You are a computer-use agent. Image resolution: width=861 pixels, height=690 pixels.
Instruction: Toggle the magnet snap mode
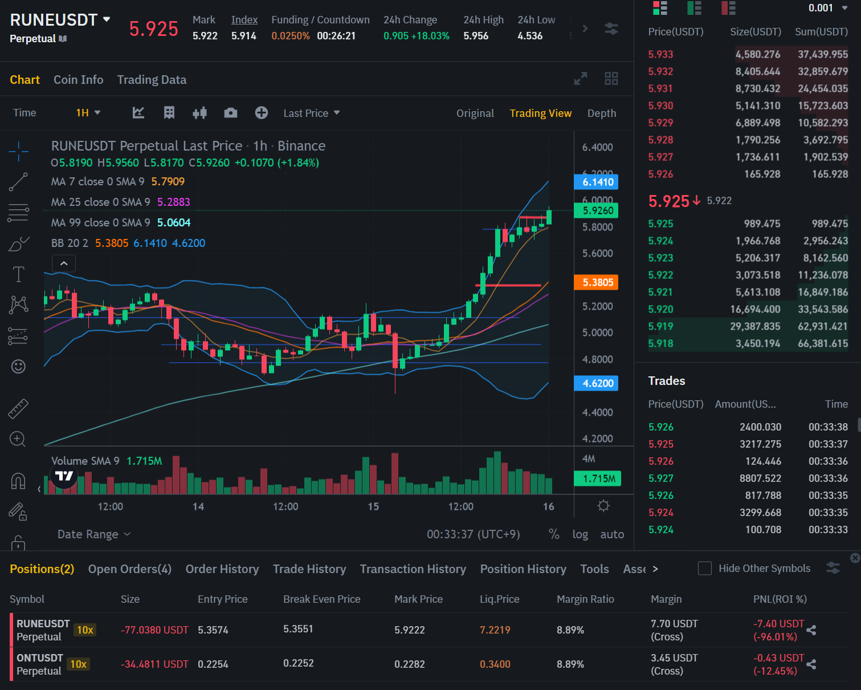(x=18, y=482)
